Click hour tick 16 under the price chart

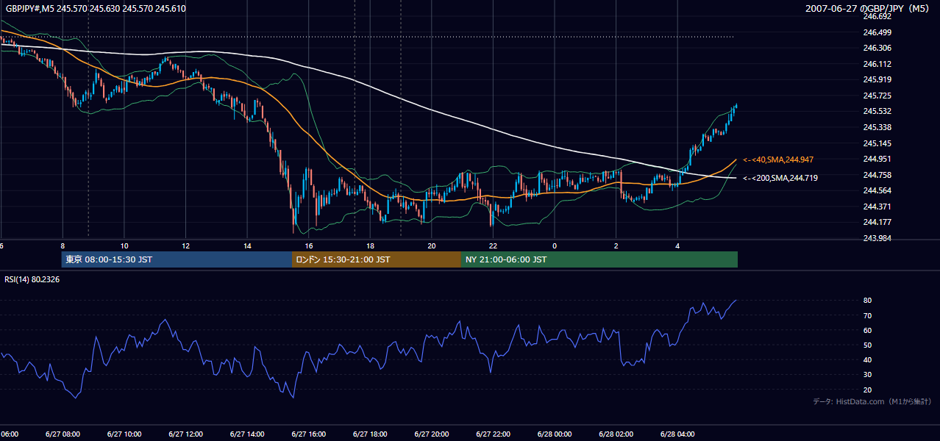tap(308, 246)
